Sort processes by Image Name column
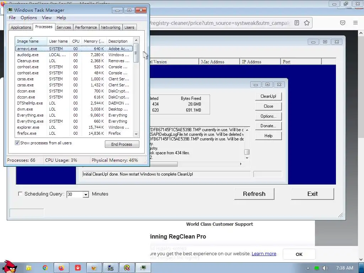Screen dimensions: 364x273 31,41
